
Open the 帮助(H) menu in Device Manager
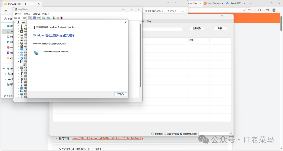(x=46, y=14)
